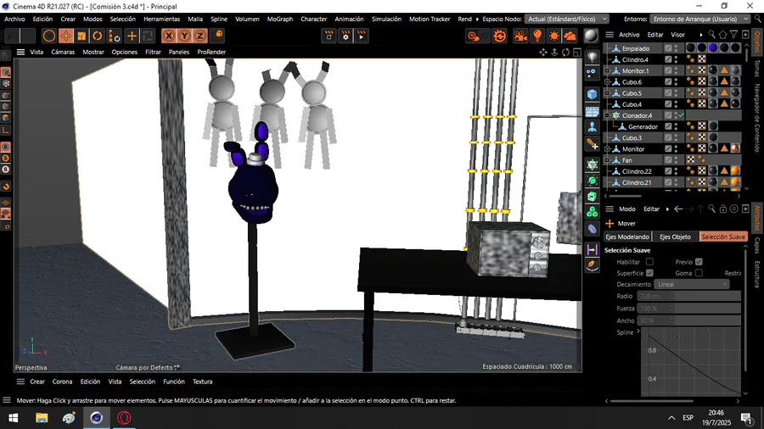Viewport: 764px width, 429px height.
Task: Click the filter funnel in Object Manager
Action: tap(733, 35)
